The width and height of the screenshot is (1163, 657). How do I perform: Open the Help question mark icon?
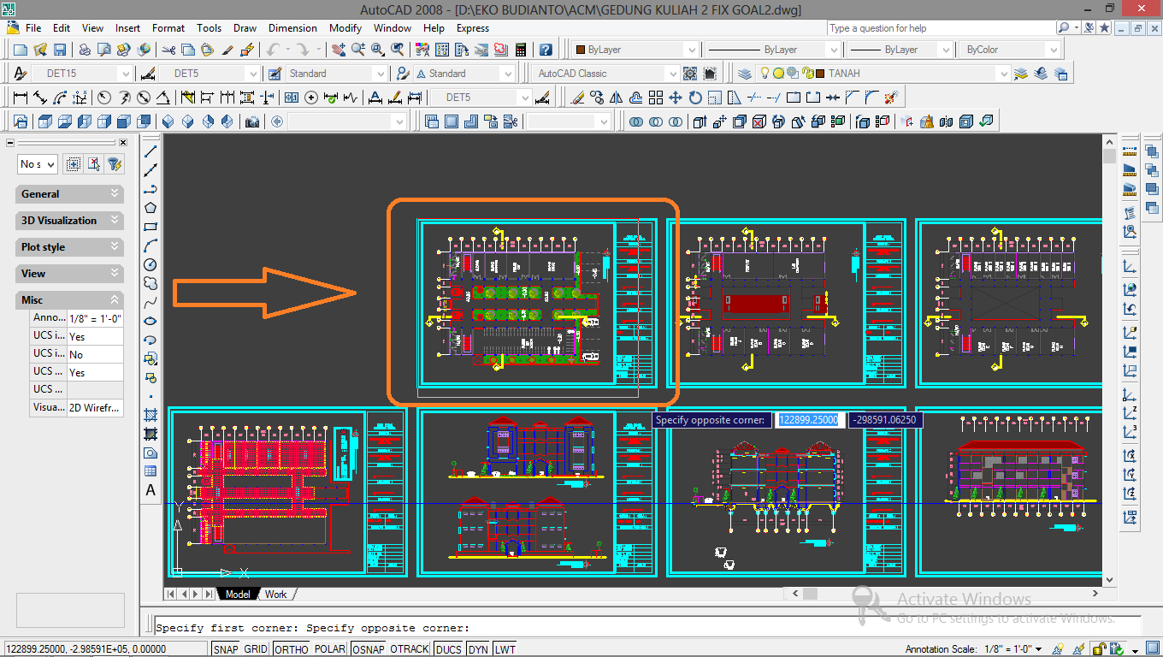[546, 50]
